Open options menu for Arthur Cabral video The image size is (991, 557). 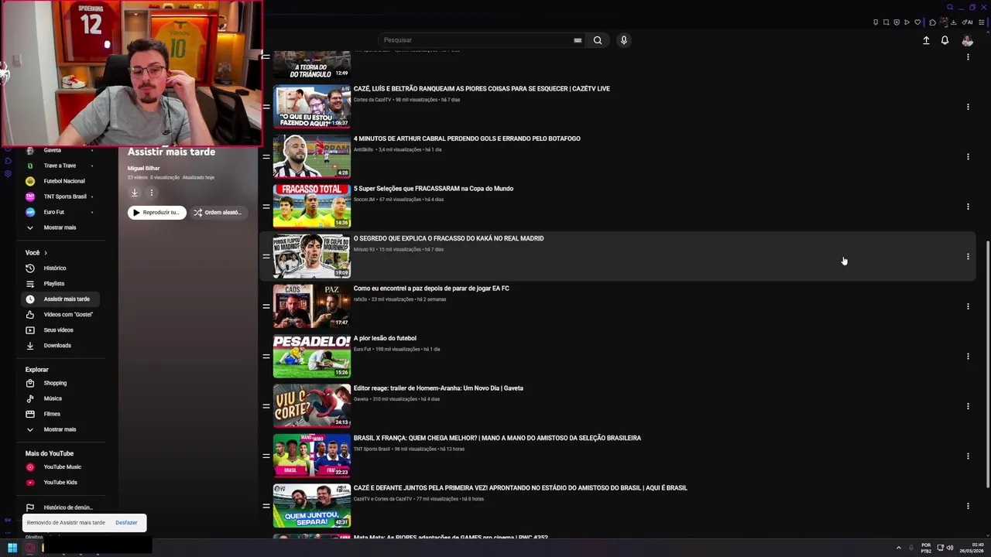coord(968,157)
